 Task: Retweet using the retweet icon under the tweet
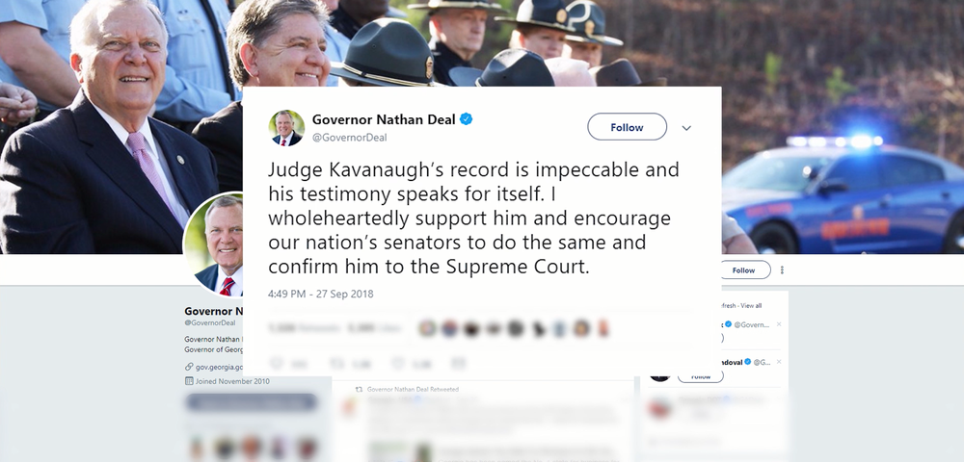click(x=336, y=363)
